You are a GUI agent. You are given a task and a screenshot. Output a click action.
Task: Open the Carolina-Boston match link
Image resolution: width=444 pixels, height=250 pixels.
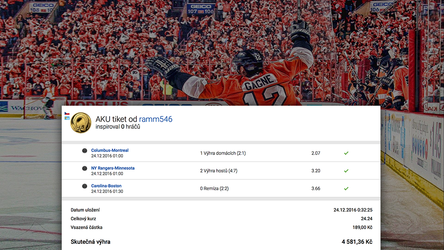[x=106, y=186]
